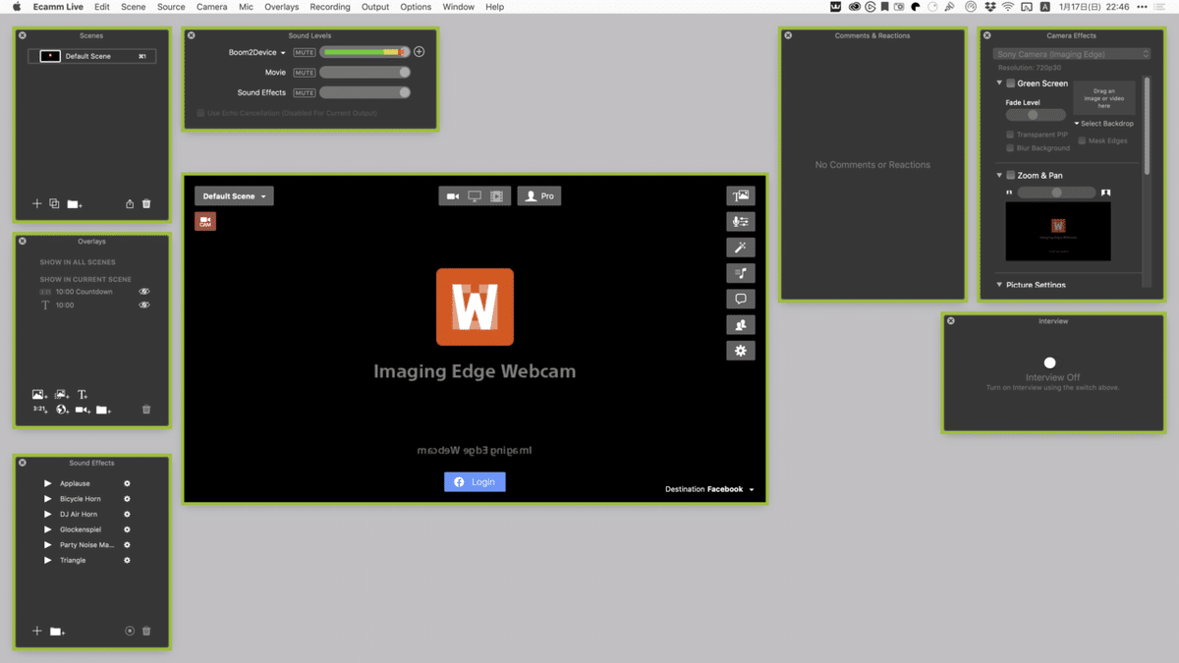The height and width of the screenshot is (663, 1179).
Task: Open the Select Backdrop dropdown
Action: click(1104, 124)
